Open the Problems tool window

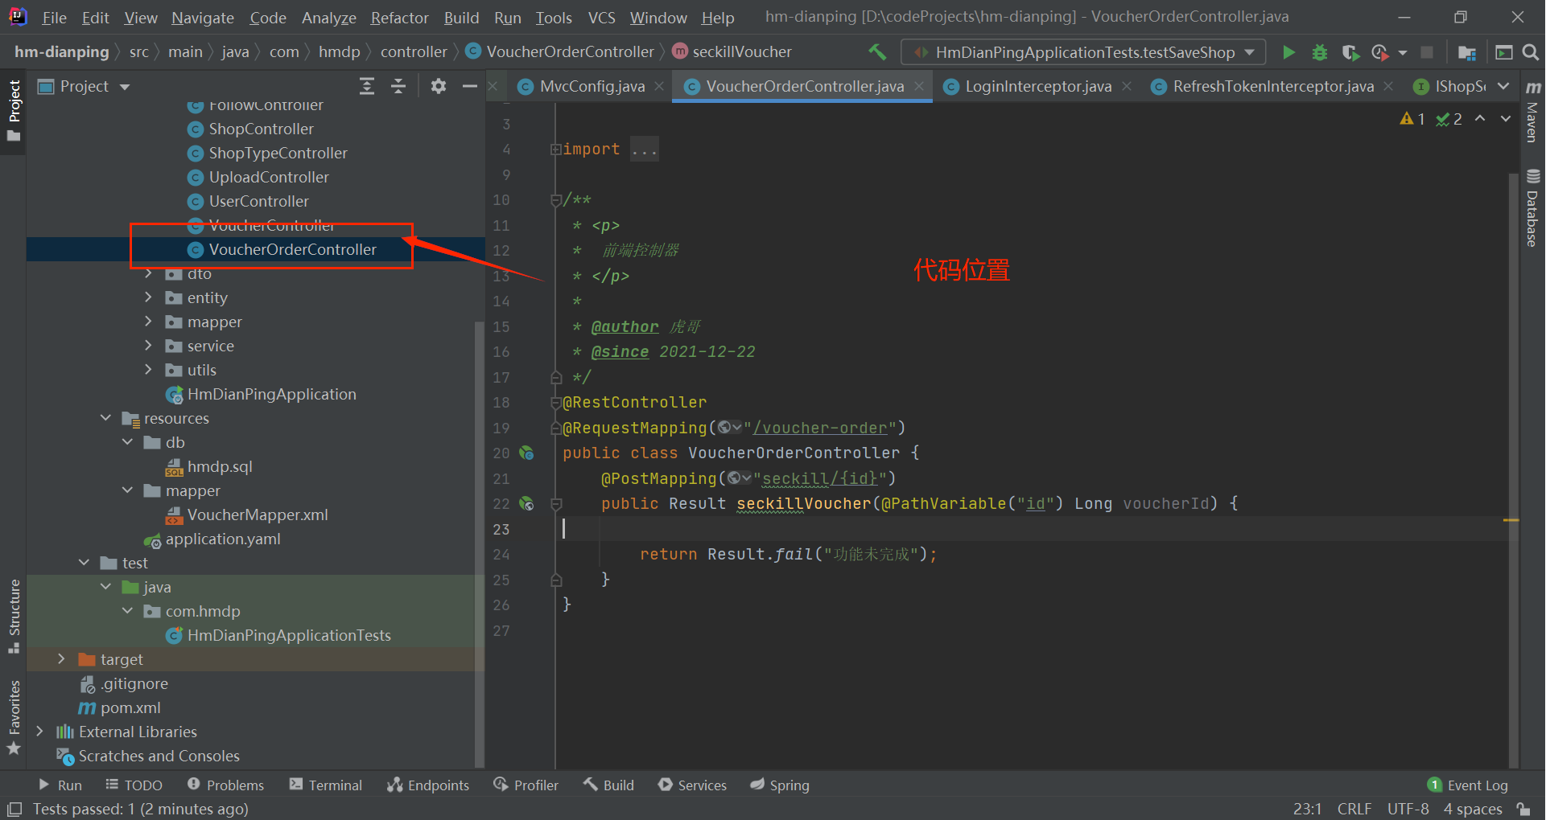pos(225,785)
